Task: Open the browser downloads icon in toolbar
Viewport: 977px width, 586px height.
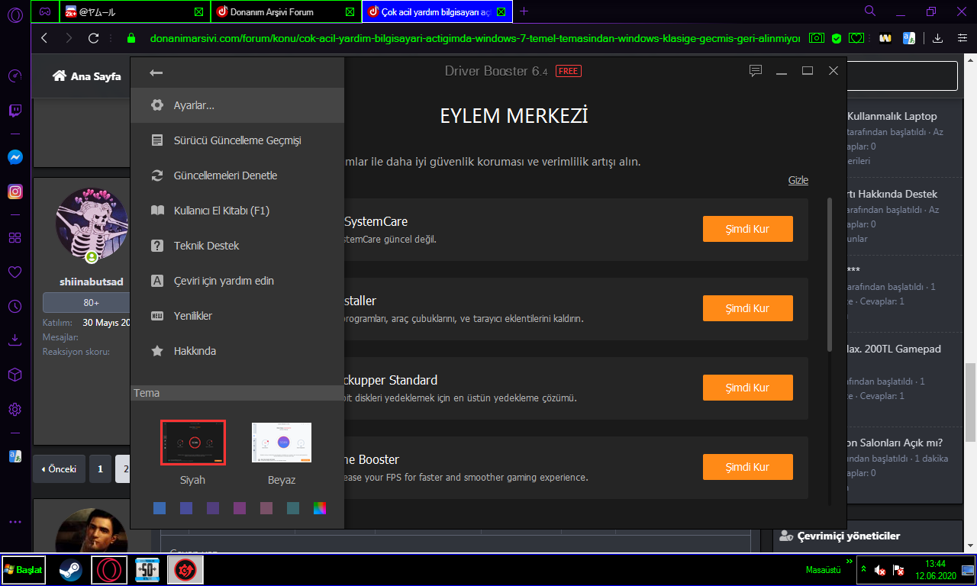Action: tap(937, 37)
